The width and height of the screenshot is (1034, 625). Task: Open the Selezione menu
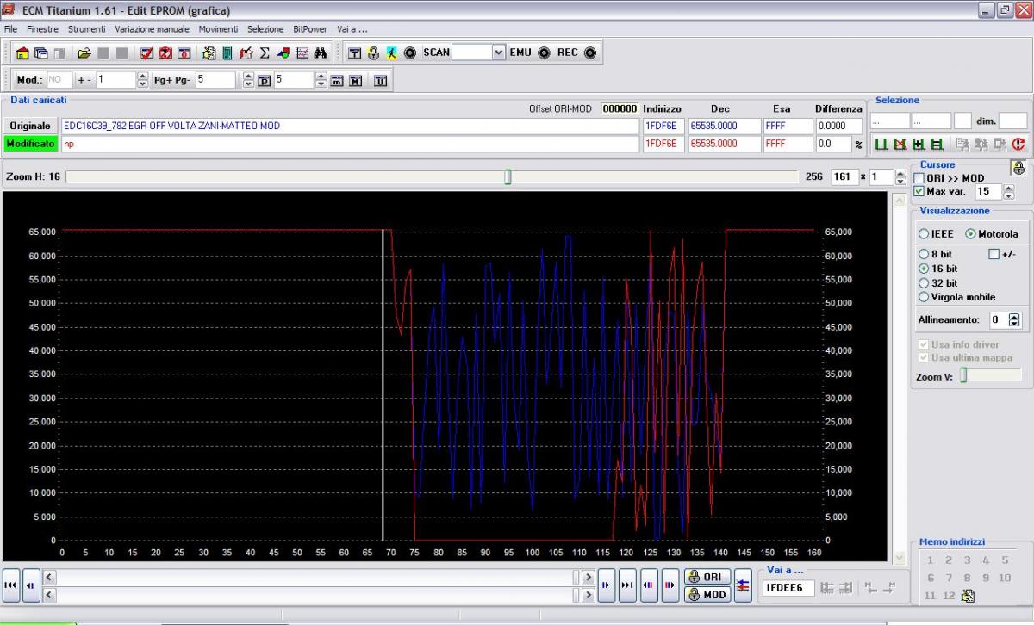tap(265, 29)
